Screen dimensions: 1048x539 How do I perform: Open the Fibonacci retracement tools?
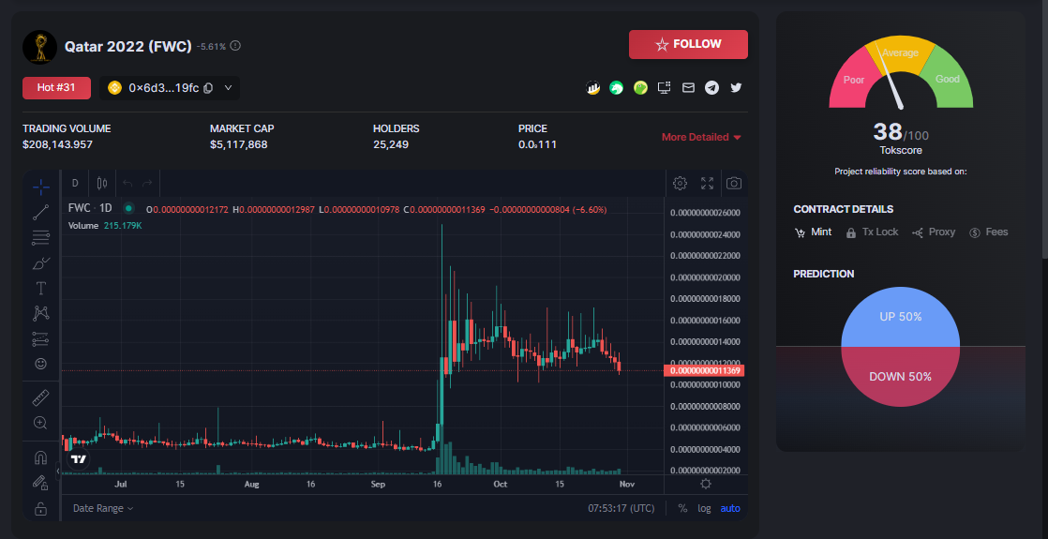[40, 237]
